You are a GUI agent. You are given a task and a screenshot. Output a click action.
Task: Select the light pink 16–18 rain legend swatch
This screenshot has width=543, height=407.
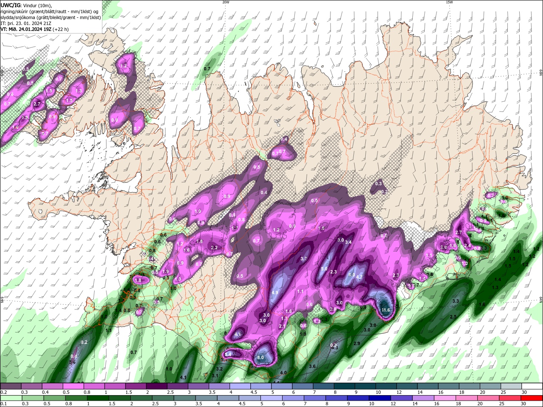[445, 398]
